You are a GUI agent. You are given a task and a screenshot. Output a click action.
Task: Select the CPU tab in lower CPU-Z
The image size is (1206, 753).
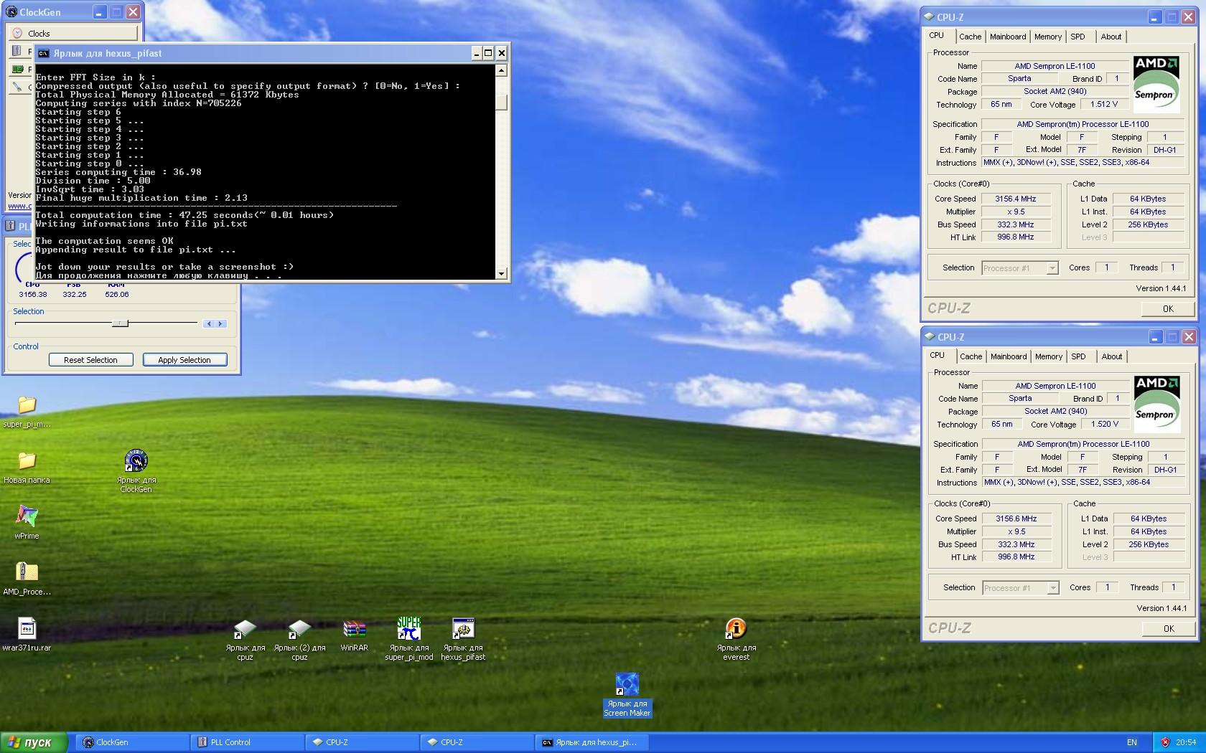click(x=938, y=355)
